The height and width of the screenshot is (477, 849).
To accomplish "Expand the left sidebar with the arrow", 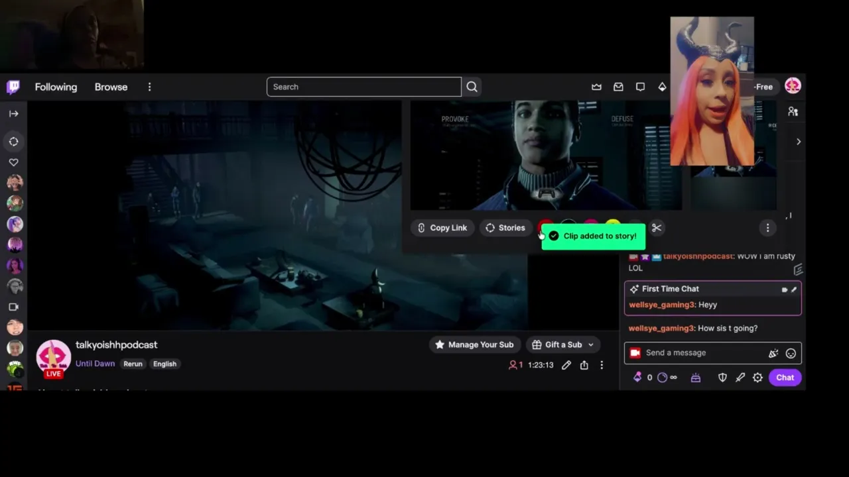I will tap(13, 113).
